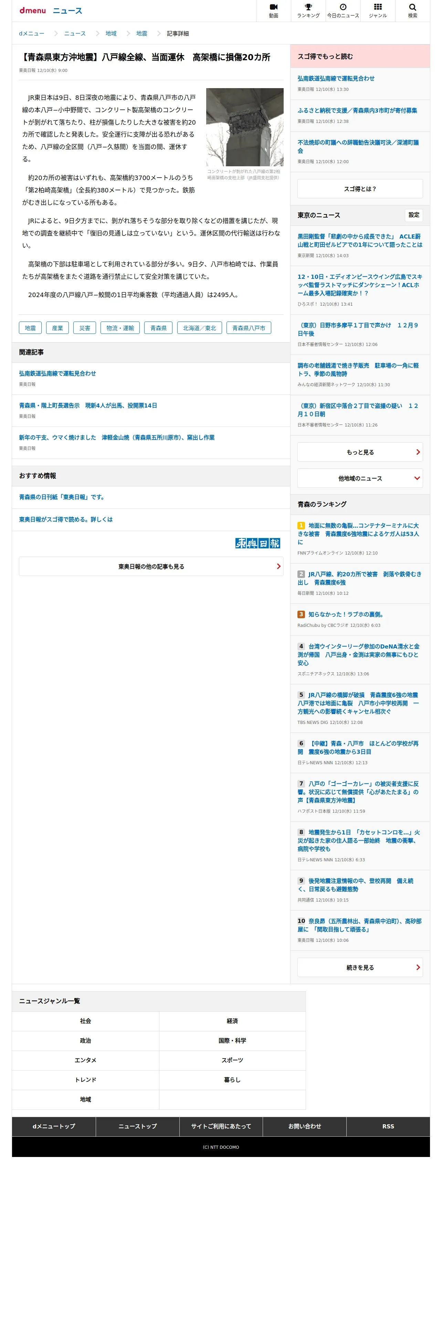This screenshot has height=1326, width=442.
Task: Select 経済 genre
Action: click(233, 1021)
